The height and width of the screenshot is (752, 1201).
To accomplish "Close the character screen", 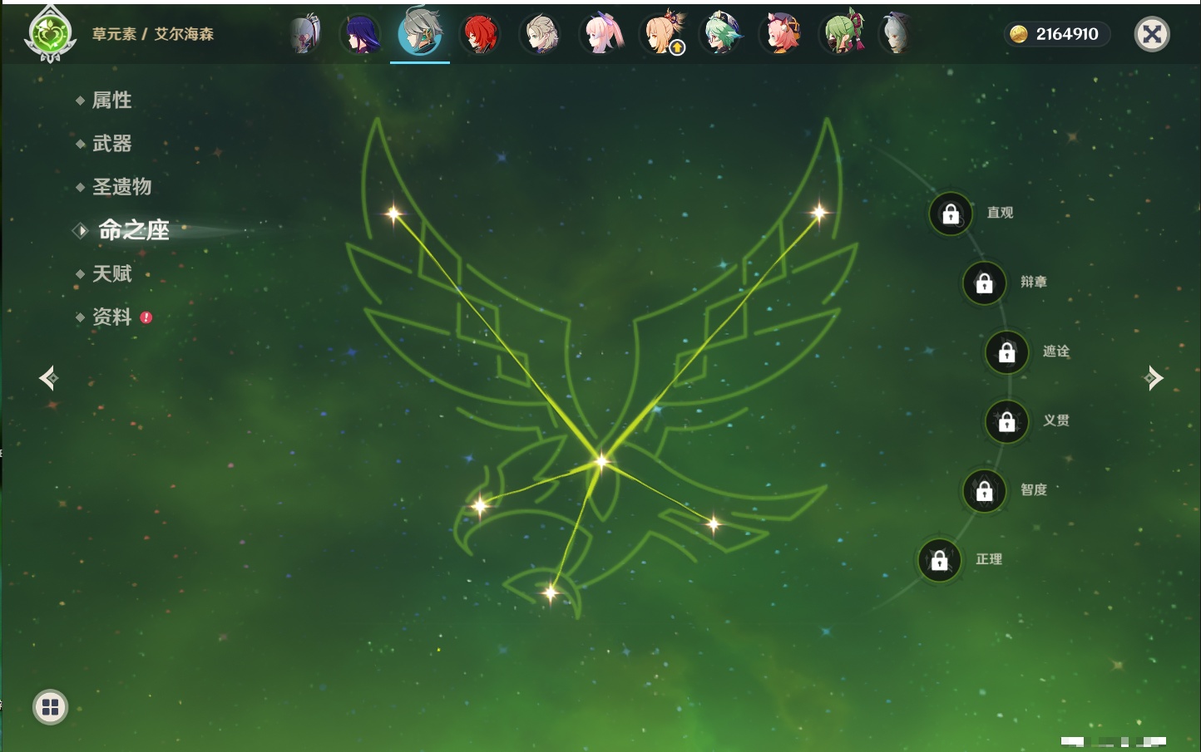I will point(1152,34).
